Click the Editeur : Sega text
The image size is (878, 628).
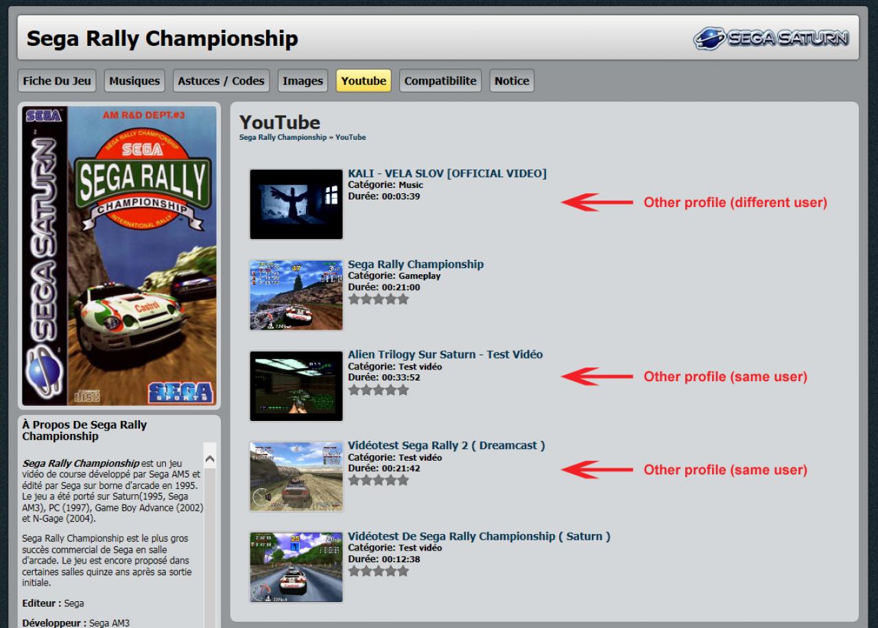(x=53, y=603)
